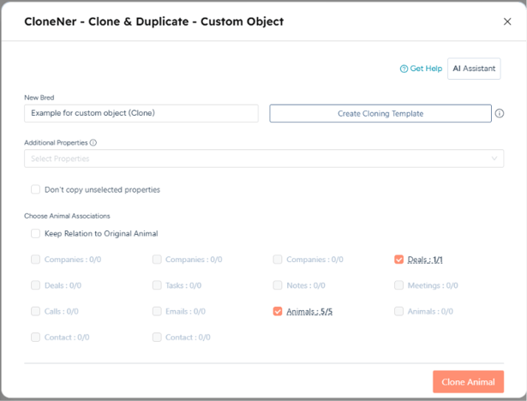This screenshot has width=527, height=401.
Task: Click the New Bred name input field
Action: 141,113
